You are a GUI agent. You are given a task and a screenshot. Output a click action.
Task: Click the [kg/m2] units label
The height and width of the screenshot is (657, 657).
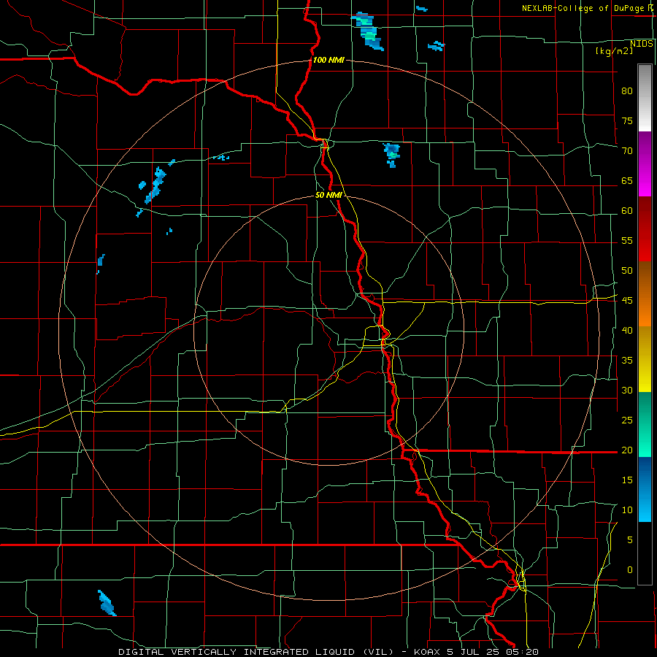pyautogui.click(x=614, y=51)
